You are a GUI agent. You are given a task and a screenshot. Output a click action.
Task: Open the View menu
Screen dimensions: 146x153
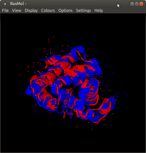tap(17, 10)
